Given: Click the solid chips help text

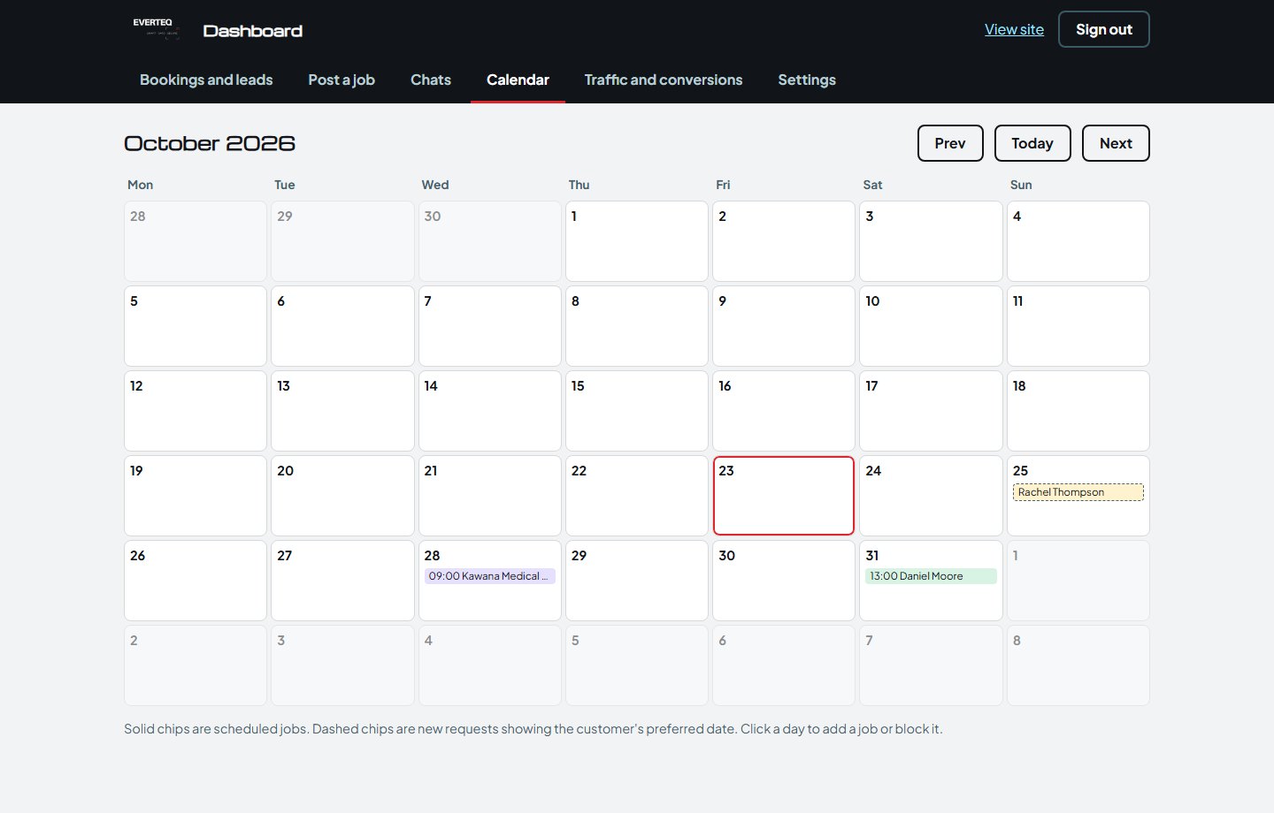Looking at the screenshot, I should point(533,729).
